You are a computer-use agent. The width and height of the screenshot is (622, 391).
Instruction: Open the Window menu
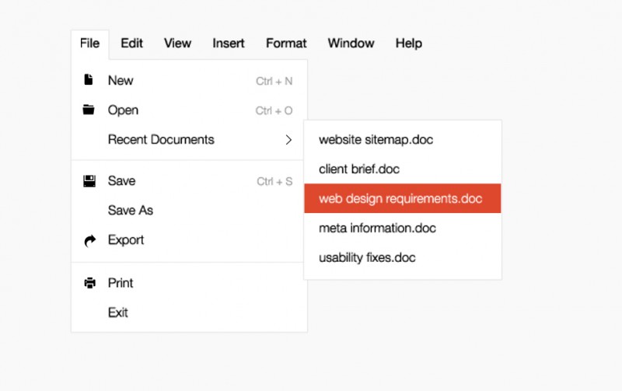pos(351,44)
